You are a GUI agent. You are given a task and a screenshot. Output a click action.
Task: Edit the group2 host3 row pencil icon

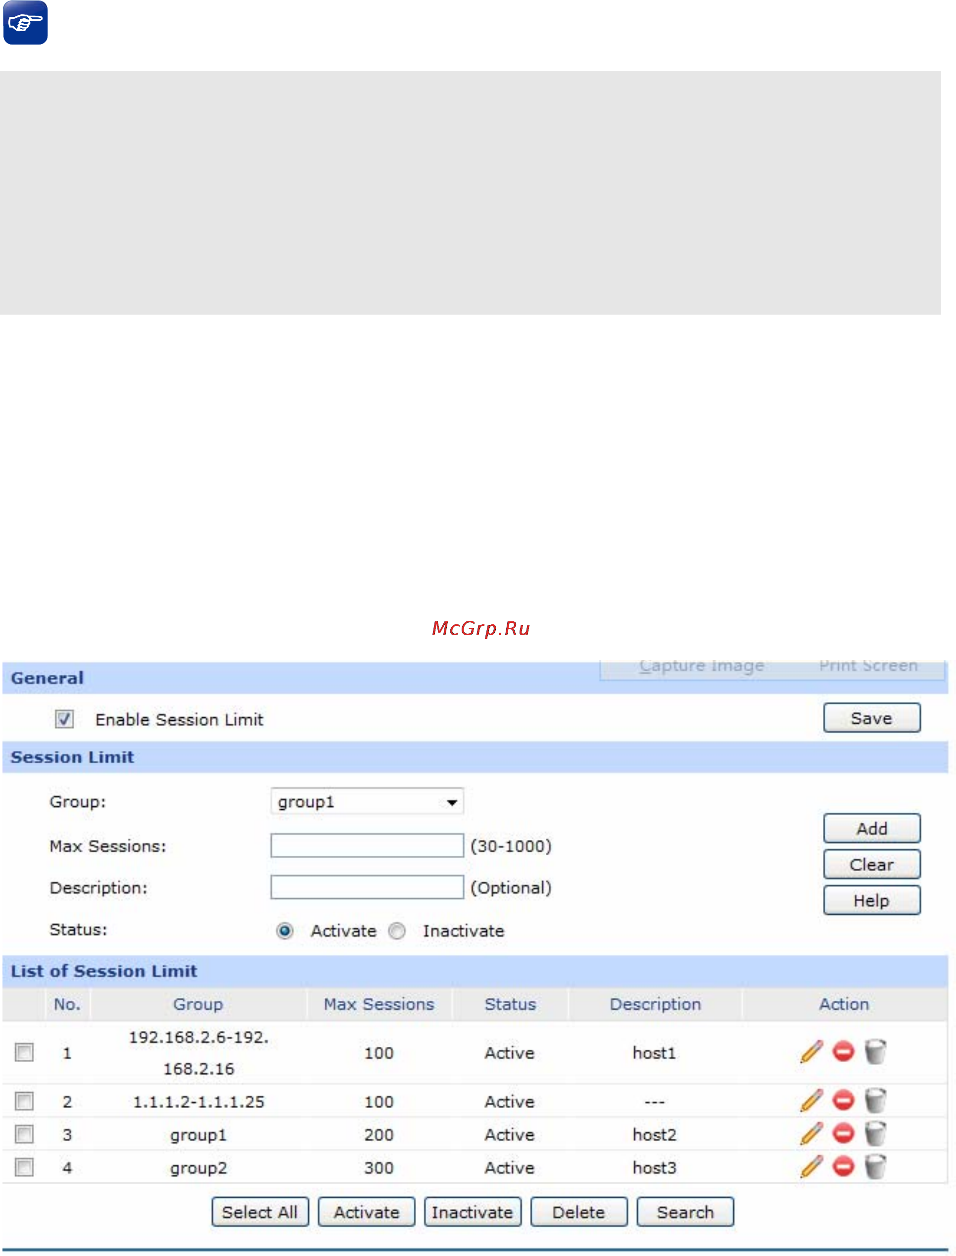tap(812, 1166)
